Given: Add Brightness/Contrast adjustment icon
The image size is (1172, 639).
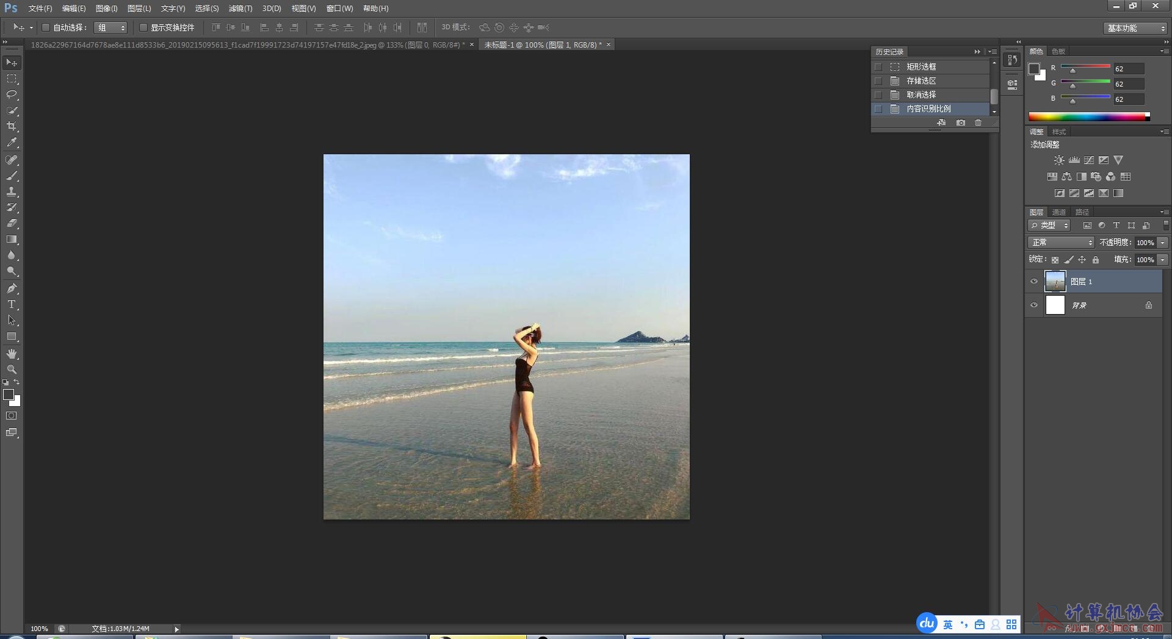Looking at the screenshot, I should (x=1059, y=160).
